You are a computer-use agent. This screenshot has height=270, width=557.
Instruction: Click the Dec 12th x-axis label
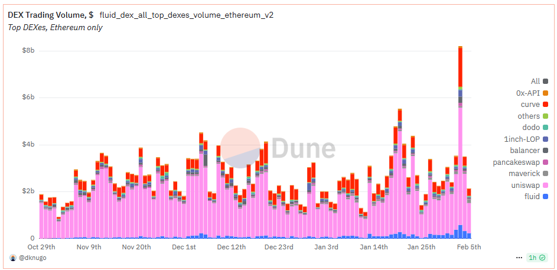(x=232, y=246)
